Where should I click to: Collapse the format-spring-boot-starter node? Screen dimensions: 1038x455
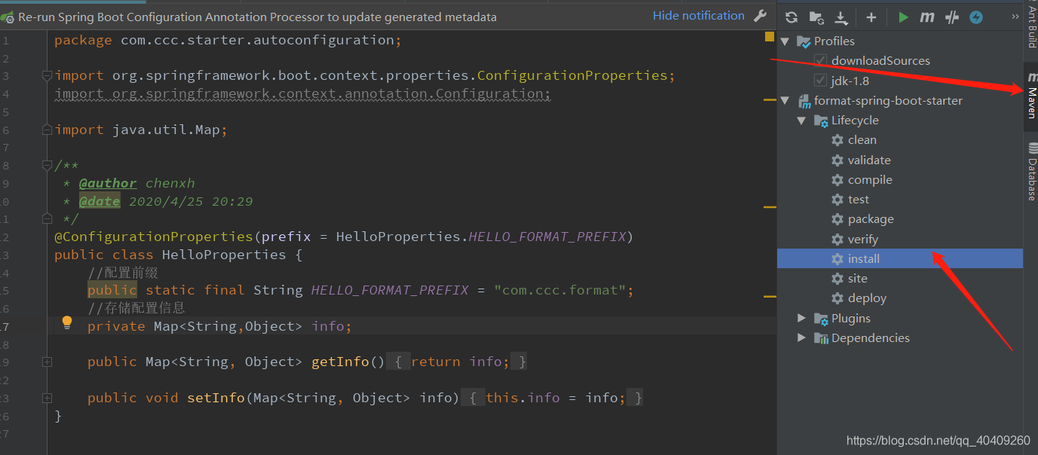(785, 100)
